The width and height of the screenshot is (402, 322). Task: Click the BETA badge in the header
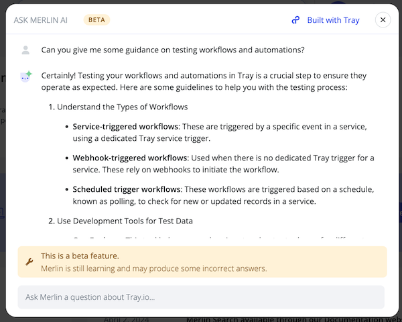coord(96,20)
